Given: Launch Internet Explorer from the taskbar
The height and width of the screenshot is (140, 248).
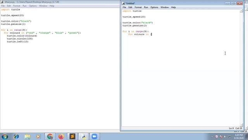Looking at the screenshot, I should tap(16, 136).
